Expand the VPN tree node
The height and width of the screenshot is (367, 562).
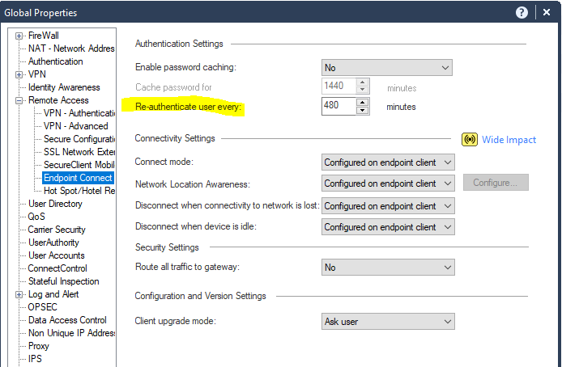click(19, 74)
